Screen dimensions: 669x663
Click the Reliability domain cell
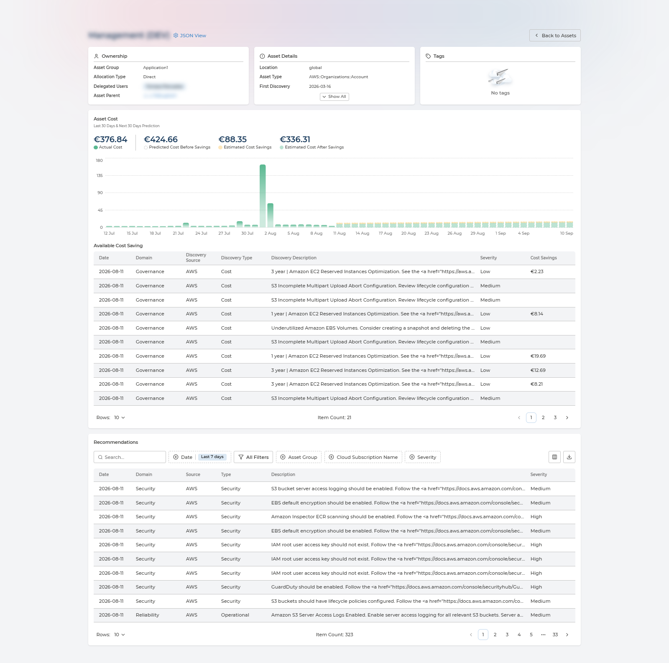pos(148,615)
